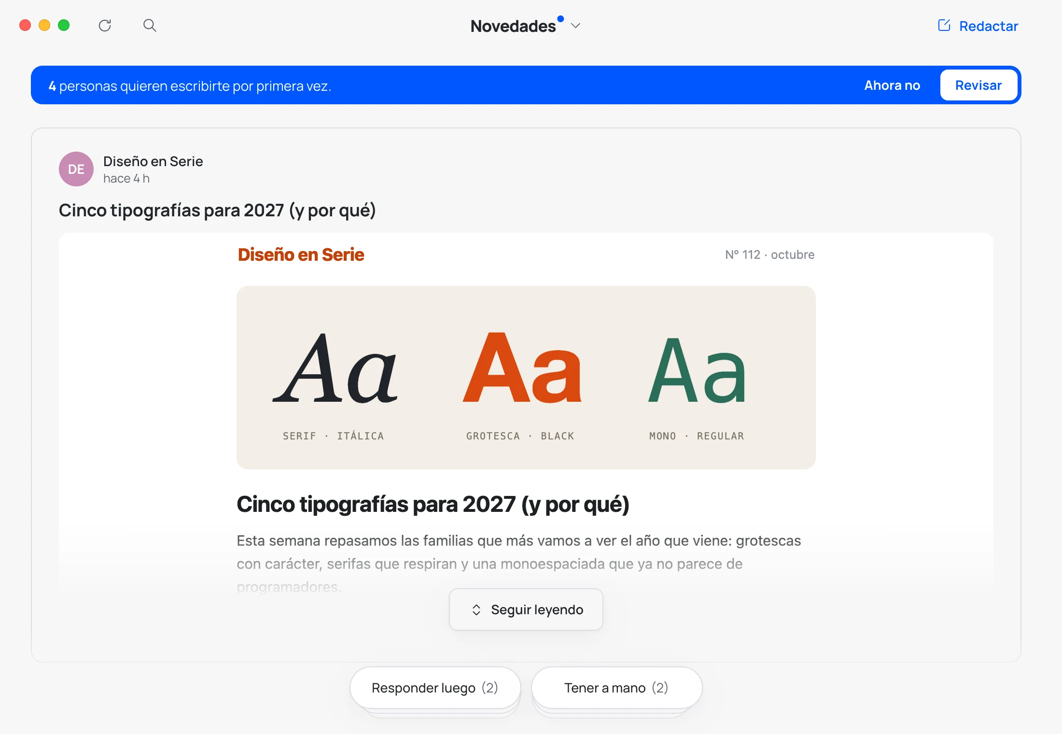Click the sender name Diseño en Serie
Viewport: 1062px width, 734px height.
153,161
